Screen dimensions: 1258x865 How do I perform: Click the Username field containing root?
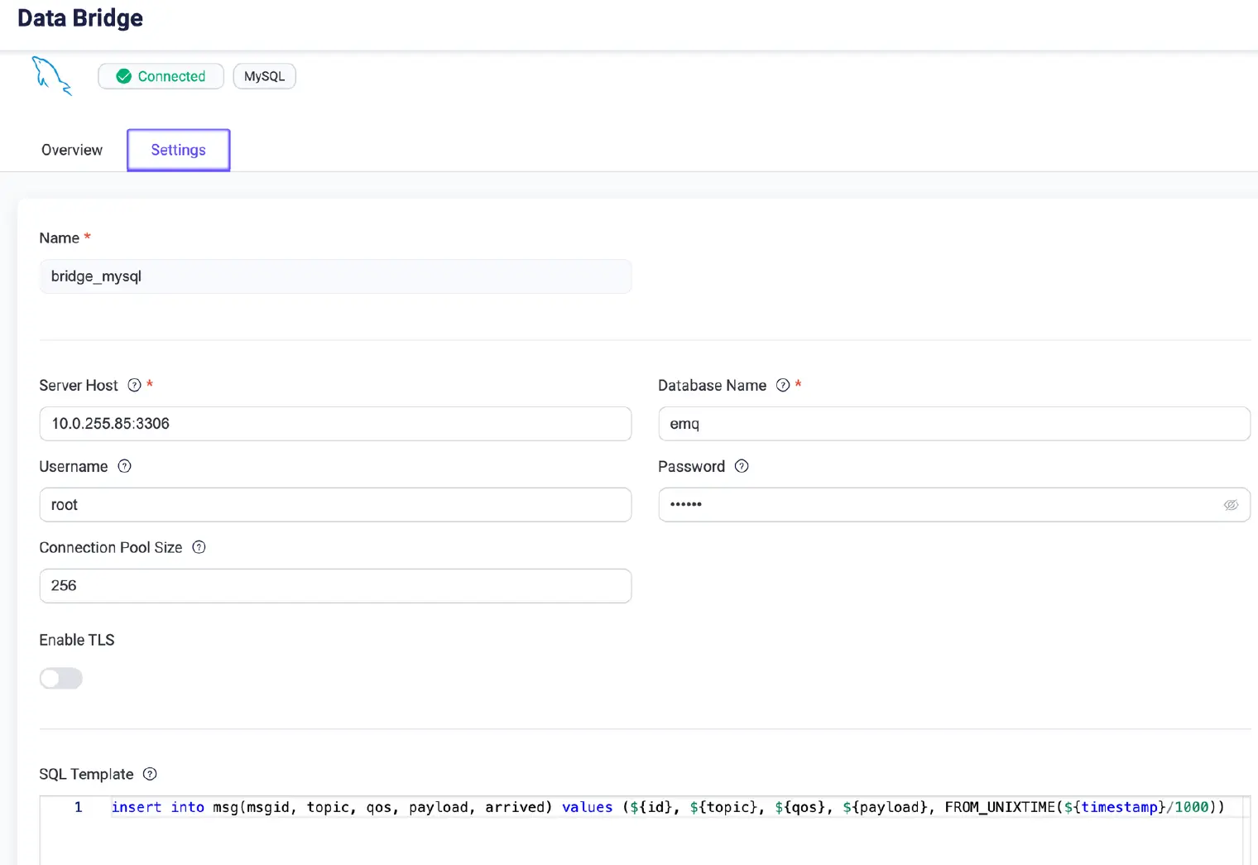335,505
